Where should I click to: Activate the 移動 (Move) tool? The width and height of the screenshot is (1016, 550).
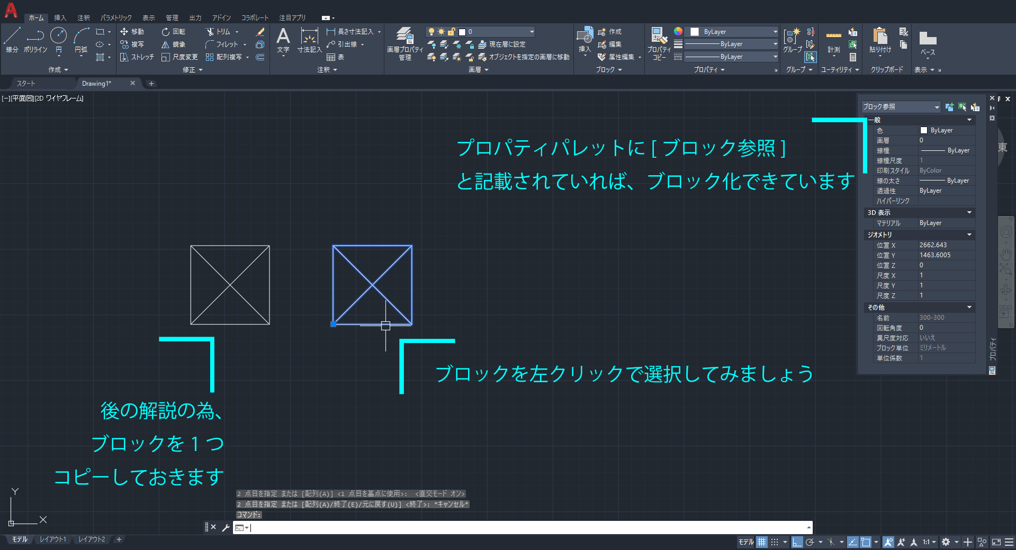coord(134,31)
